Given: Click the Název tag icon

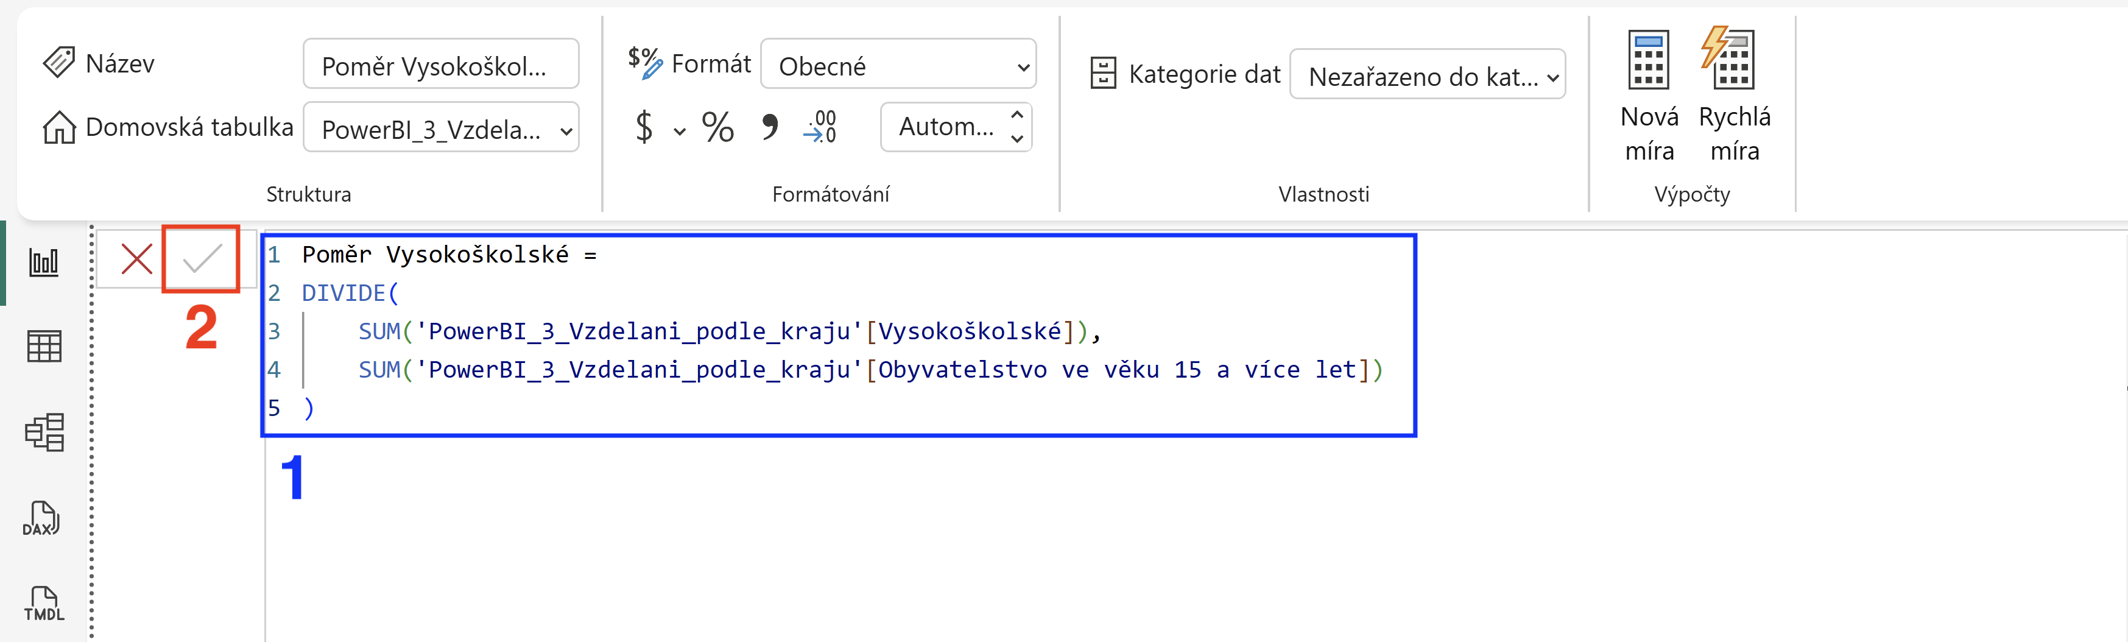Looking at the screenshot, I should tap(58, 63).
